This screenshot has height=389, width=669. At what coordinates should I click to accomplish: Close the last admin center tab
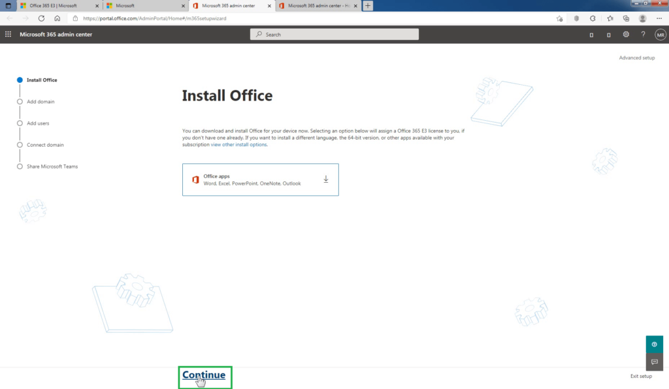(x=355, y=6)
